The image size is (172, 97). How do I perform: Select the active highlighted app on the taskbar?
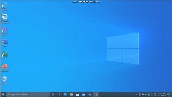96,95
